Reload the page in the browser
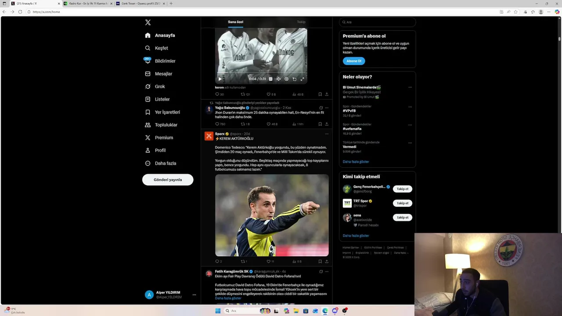The width and height of the screenshot is (562, 316). tap(20, 12)
